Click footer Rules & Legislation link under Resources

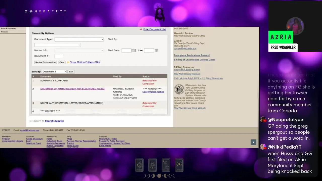[x=55, y=146]
